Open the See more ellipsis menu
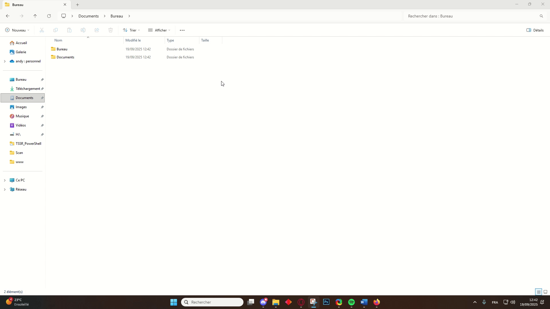The image size is (550, 309). point(182,30)
